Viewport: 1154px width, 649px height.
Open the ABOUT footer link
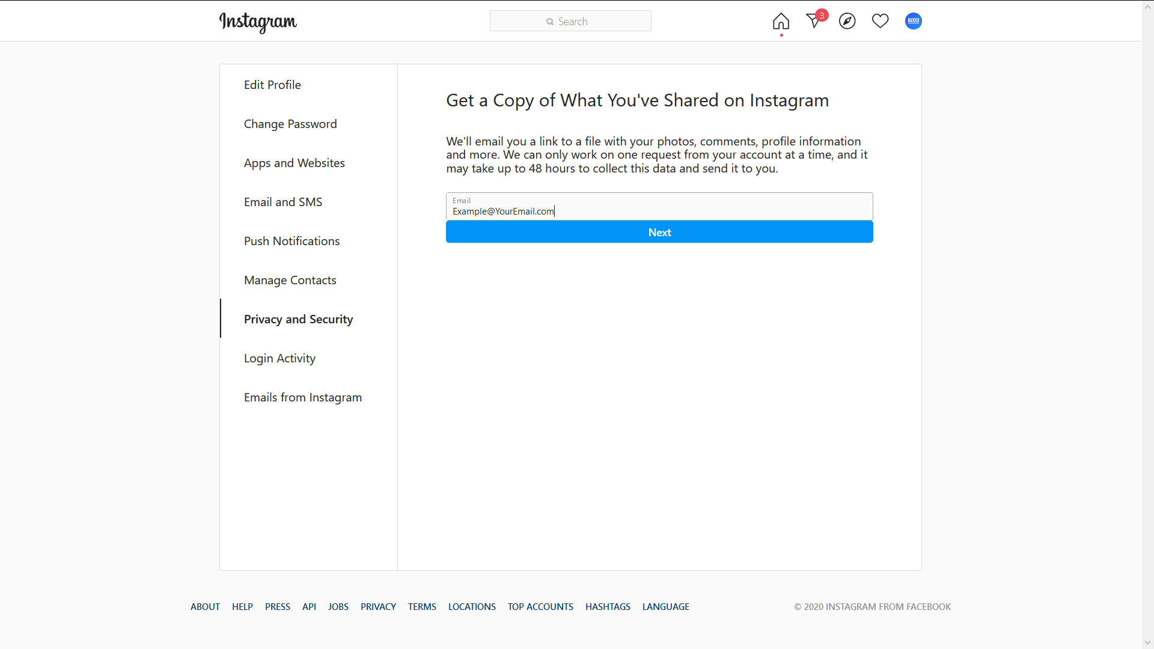pyautogui.click(x=205, y=606)
